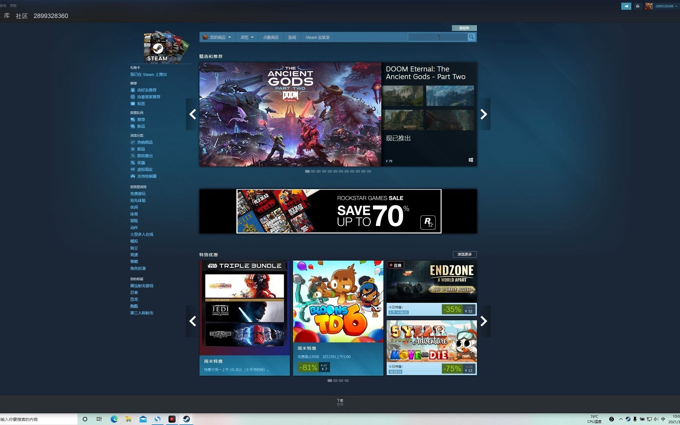Click the 标签 tag icon
Image resolution: width=680 pixels, height=425 pixels.
pos(133,104)
